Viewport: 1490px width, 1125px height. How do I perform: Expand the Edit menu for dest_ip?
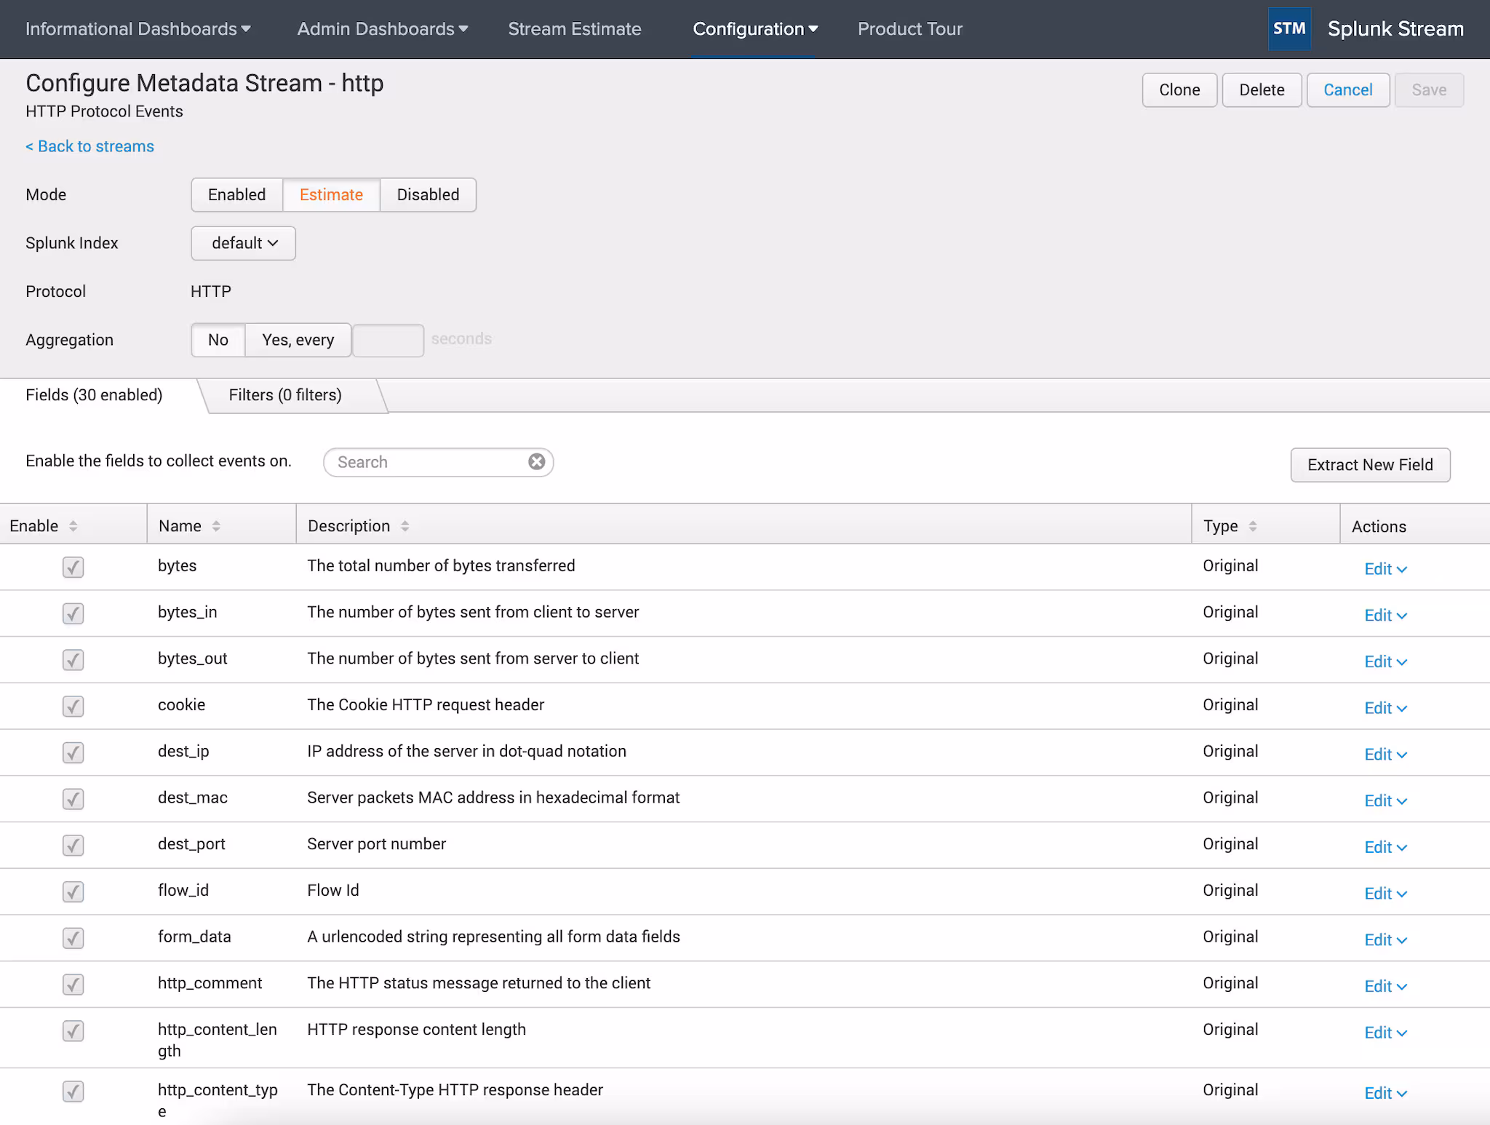(x=1385, y=755)
